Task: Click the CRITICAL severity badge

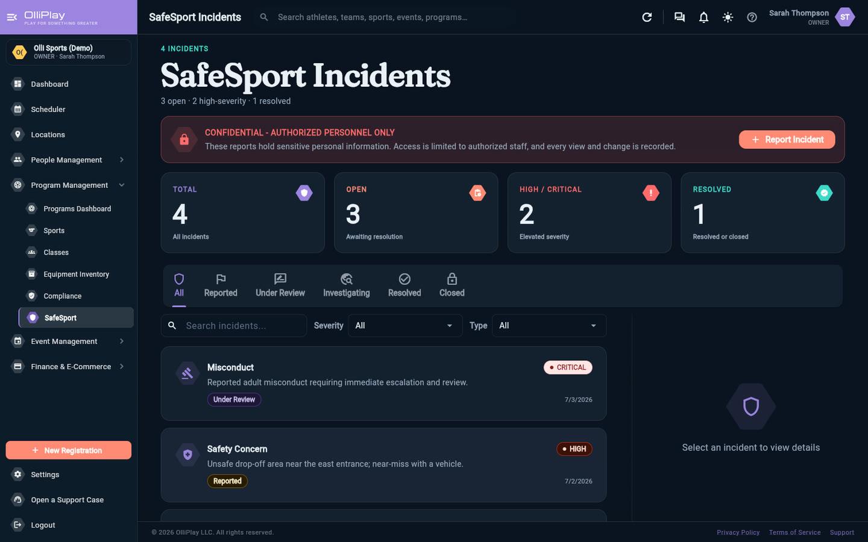Action: (568, 367)
